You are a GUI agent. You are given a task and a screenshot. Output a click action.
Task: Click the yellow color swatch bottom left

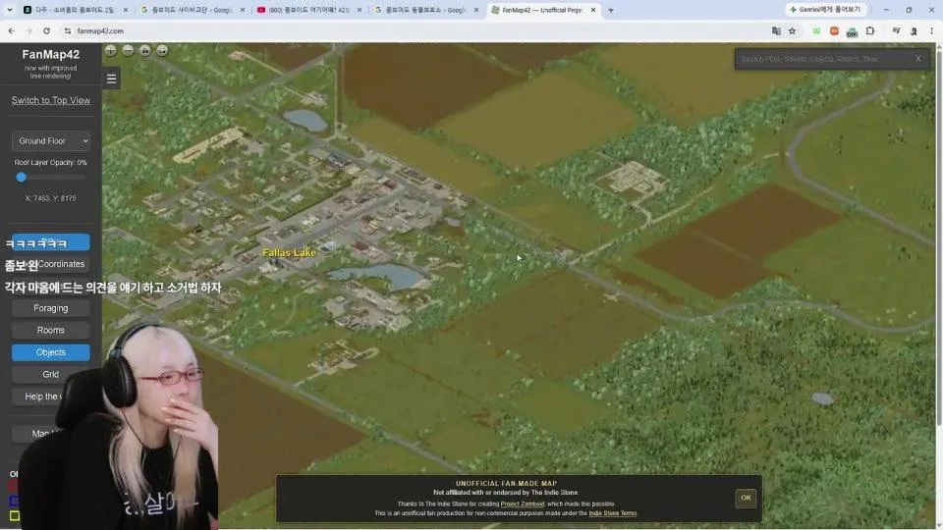(15, 515)
